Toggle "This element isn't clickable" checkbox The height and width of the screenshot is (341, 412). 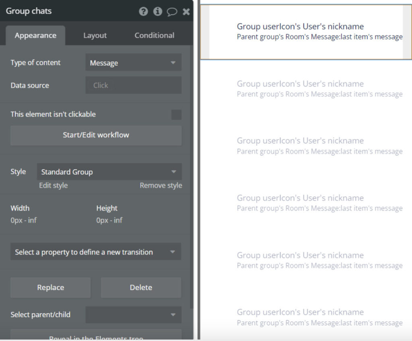(x=176, y=114)
